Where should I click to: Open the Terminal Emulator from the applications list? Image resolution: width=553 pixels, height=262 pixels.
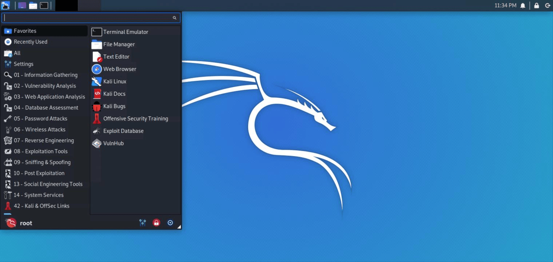pos(126,32)
